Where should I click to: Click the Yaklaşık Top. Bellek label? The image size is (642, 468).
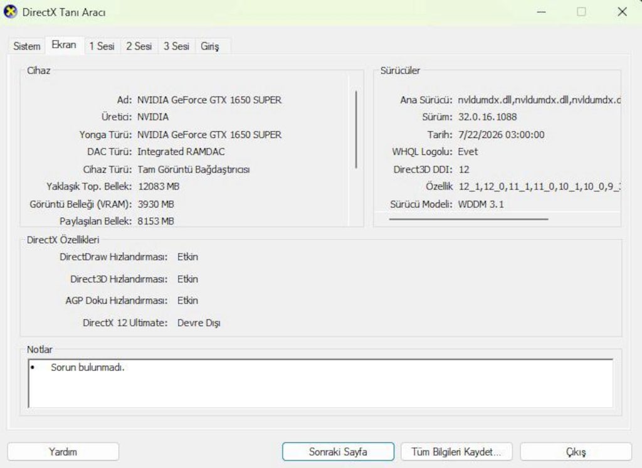pos(89,187)
